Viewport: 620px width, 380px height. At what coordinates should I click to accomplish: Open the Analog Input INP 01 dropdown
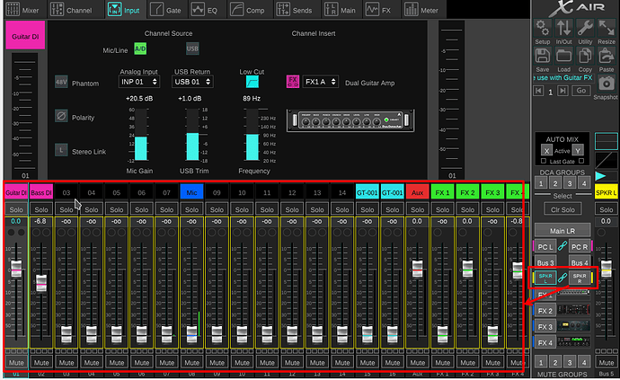138,82
